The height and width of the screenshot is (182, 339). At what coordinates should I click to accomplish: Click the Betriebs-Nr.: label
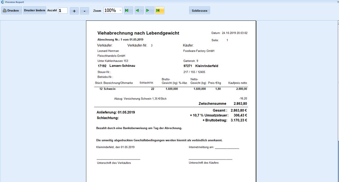pyautogui.click(x=105, y=77)
